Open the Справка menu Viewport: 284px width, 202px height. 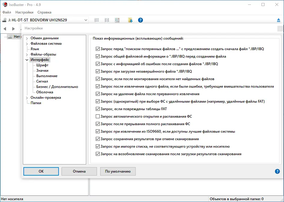tap(44, 12)
